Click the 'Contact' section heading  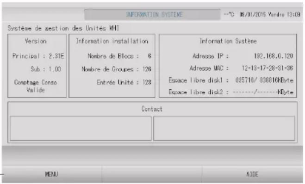coord(152,109)
